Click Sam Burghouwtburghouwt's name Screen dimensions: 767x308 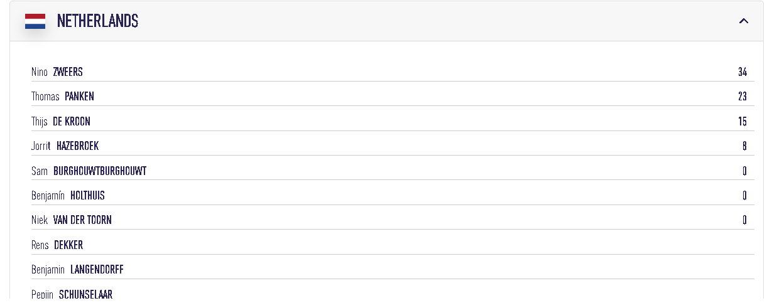click(89, 171)
